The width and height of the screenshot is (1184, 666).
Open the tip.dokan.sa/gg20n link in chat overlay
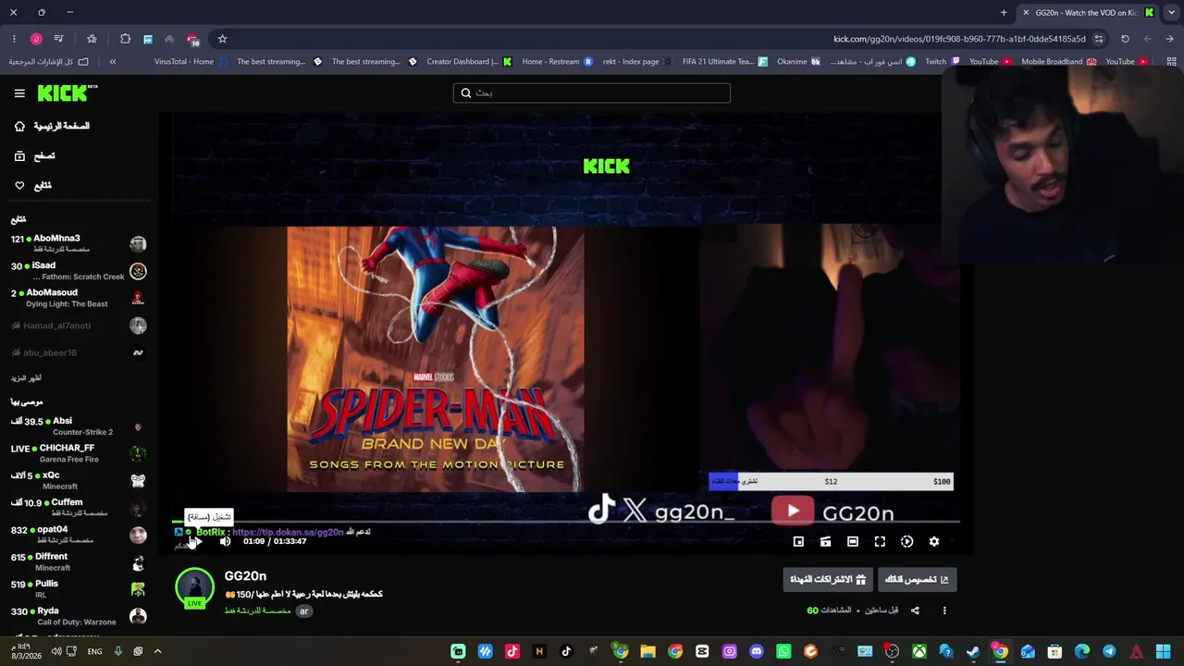pos(288,532)
